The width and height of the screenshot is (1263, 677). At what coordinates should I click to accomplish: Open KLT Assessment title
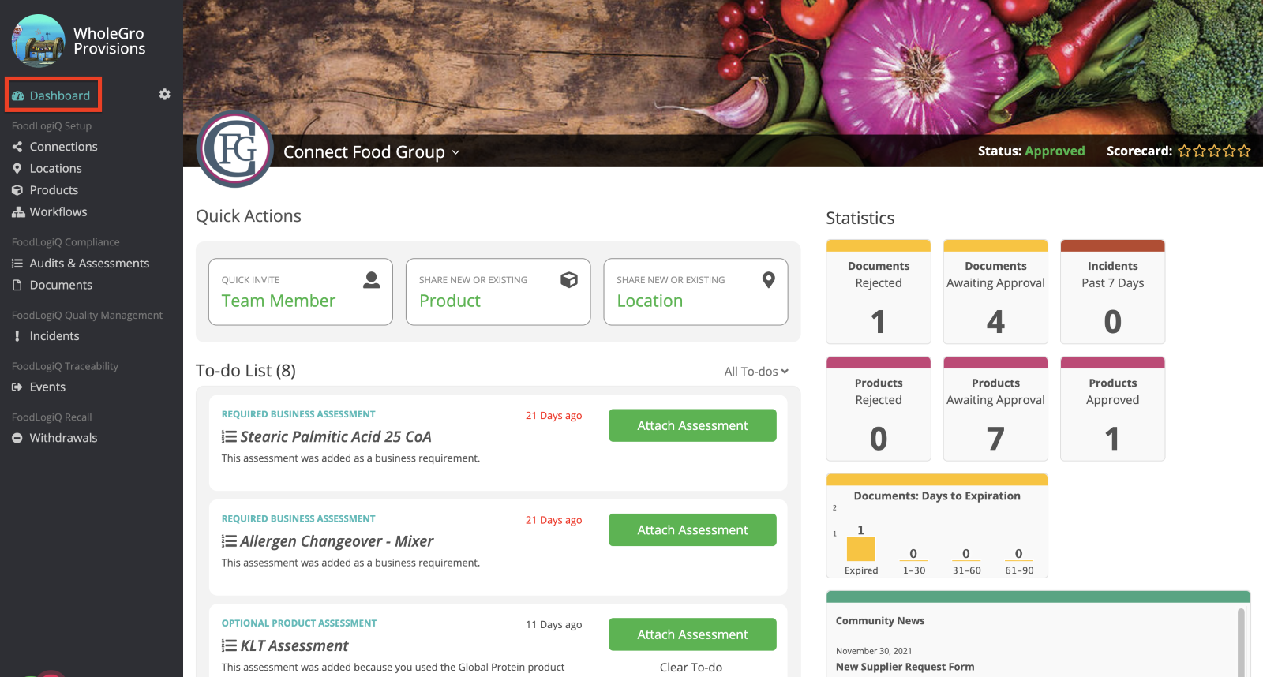pyautogui.click(x=294, y=645)
